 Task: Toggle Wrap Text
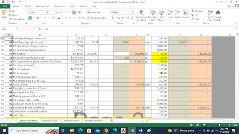point(94,13)
